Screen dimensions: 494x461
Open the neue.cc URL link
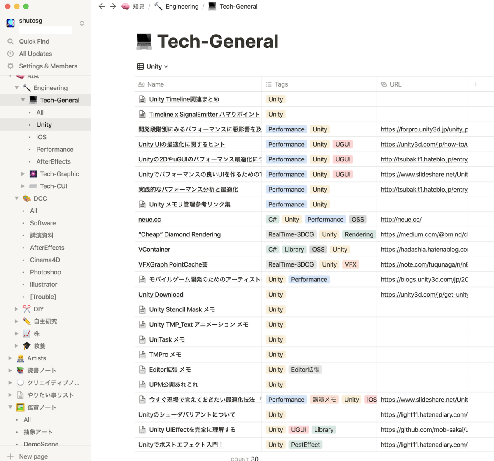pos(401,220)
